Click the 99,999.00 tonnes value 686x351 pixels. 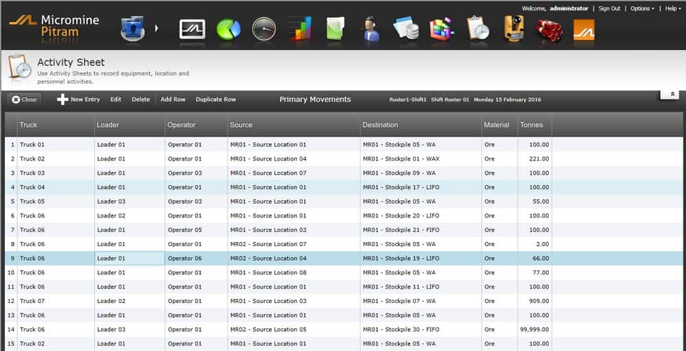click(x=534, y=330)
